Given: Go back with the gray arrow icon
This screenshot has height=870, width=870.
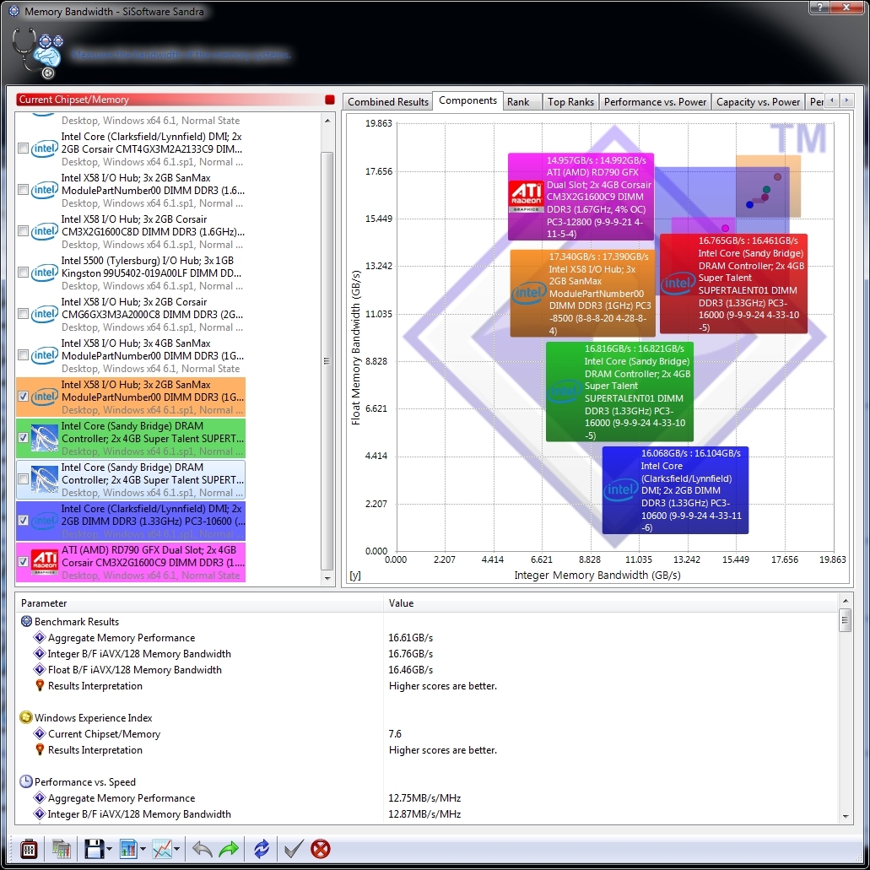Looking at the screenshot, I should click(203, 849).
